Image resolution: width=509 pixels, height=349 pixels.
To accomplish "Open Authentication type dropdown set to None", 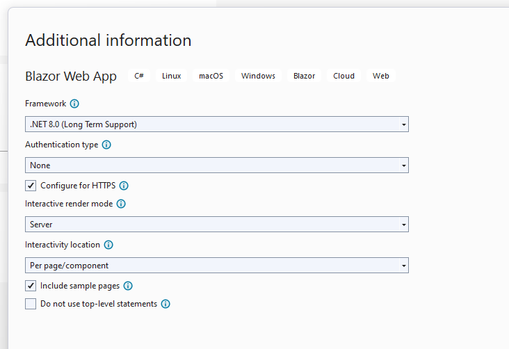I will click(x=217, y=165).
